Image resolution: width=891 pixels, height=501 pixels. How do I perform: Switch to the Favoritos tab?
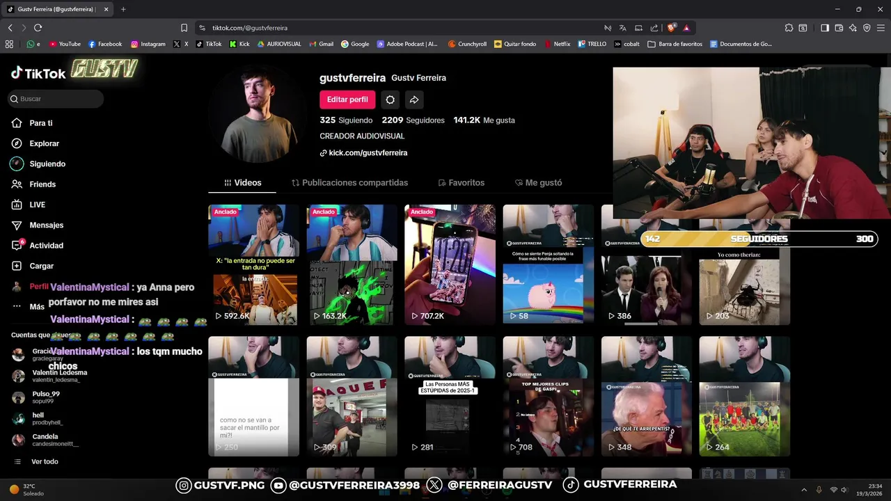[x=461, y=183]
